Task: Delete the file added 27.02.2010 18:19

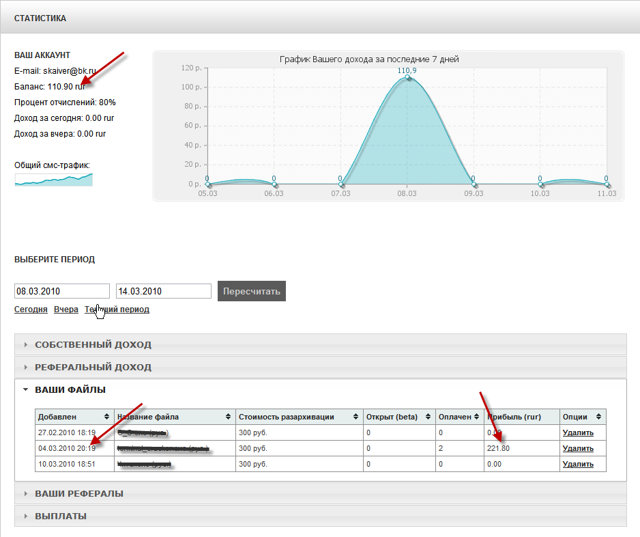Action: [577, 432]
